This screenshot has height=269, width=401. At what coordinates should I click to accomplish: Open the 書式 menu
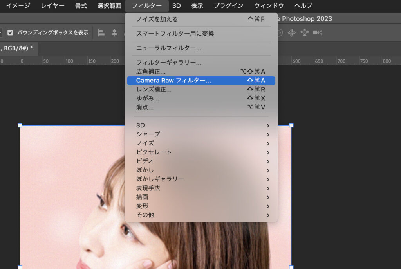click(81, 5)
